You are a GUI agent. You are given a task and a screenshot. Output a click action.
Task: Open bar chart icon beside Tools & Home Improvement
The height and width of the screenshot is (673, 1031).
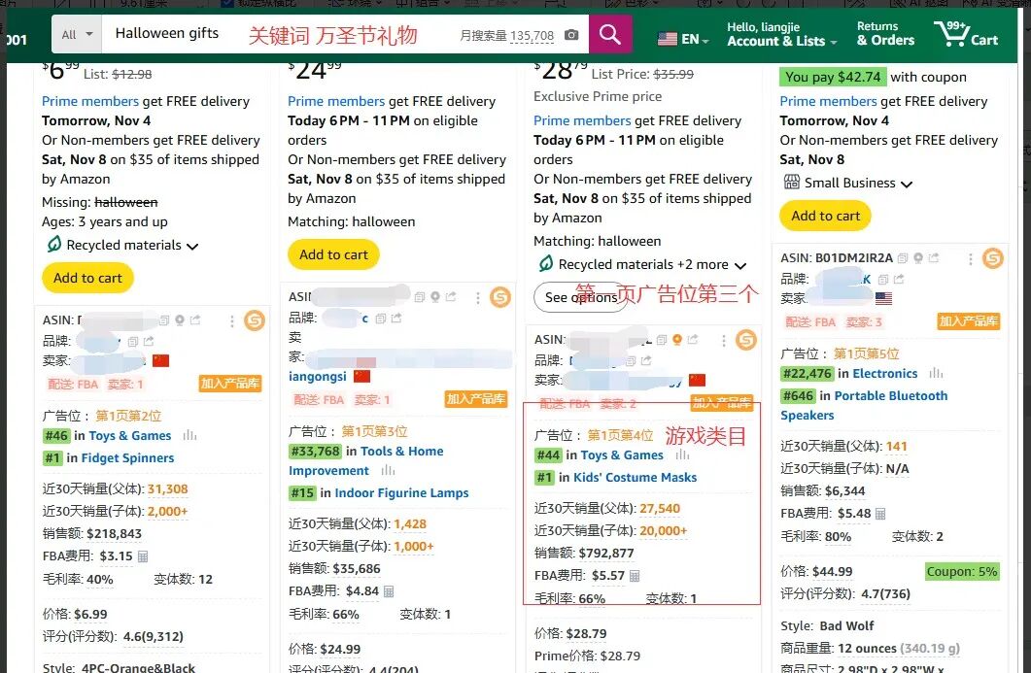coord(388,471)
